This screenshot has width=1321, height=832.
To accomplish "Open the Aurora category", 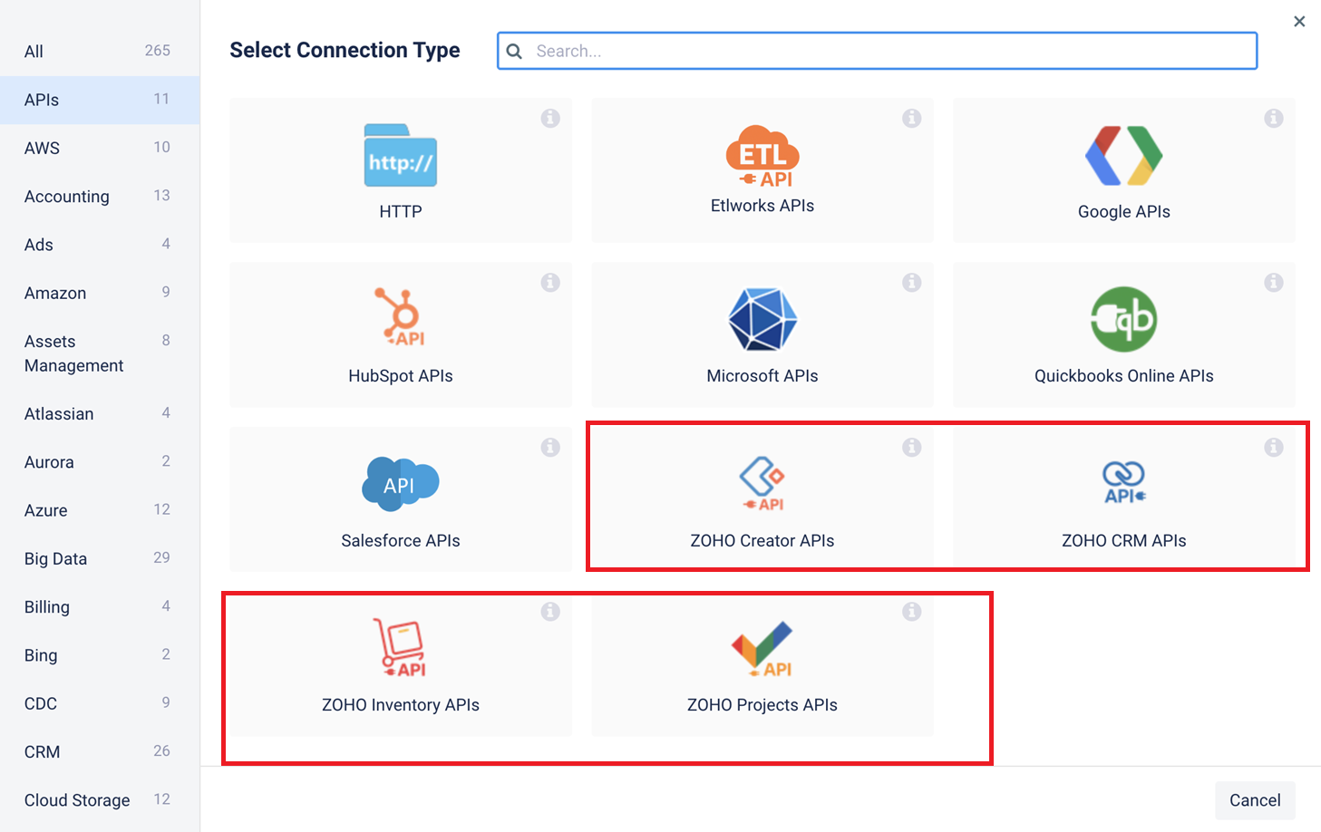I will point(100,462).
